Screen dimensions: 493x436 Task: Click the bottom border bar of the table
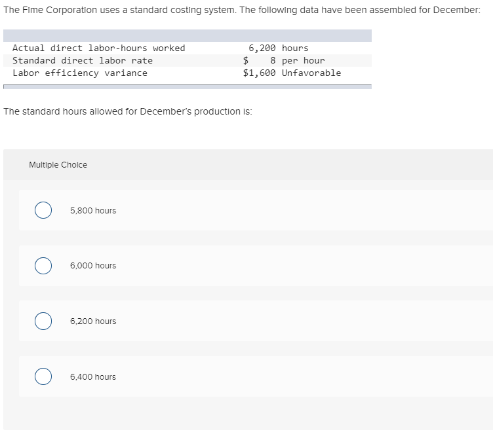[187, 86]
